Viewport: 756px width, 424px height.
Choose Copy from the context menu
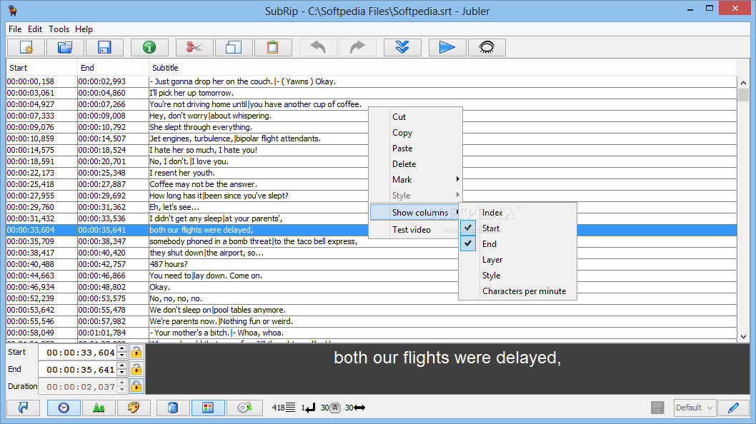(x=416, y=133)
